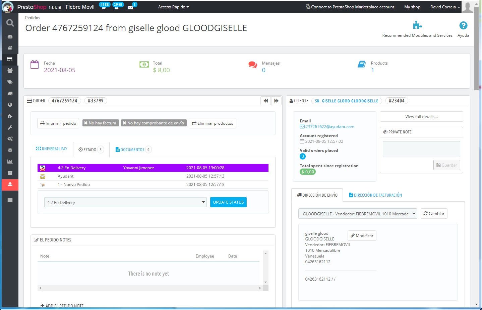Screen dimensions: 482x310
Task: Switch to the Documentos tab
Action: pos(133,150)
